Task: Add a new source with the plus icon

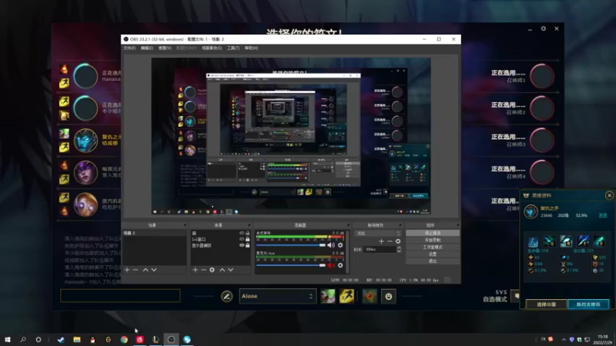Action: [196, 270]
